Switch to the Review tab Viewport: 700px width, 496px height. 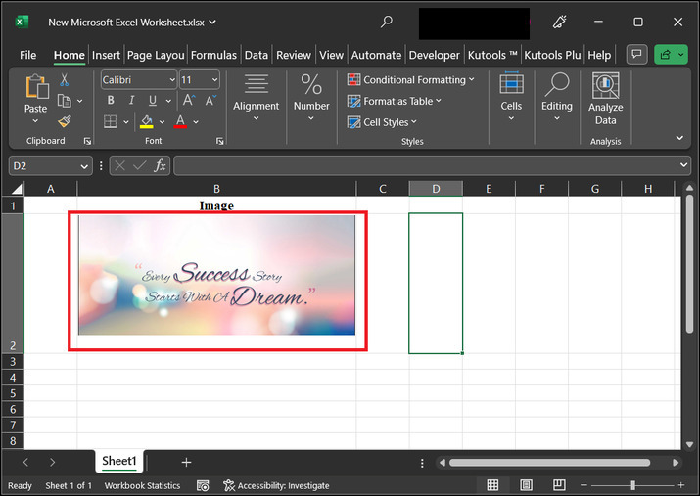pyautogui.click(x=294, y=55)
